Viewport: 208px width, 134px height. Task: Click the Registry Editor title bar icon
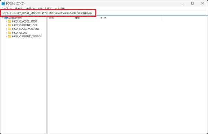coord(3,3)
